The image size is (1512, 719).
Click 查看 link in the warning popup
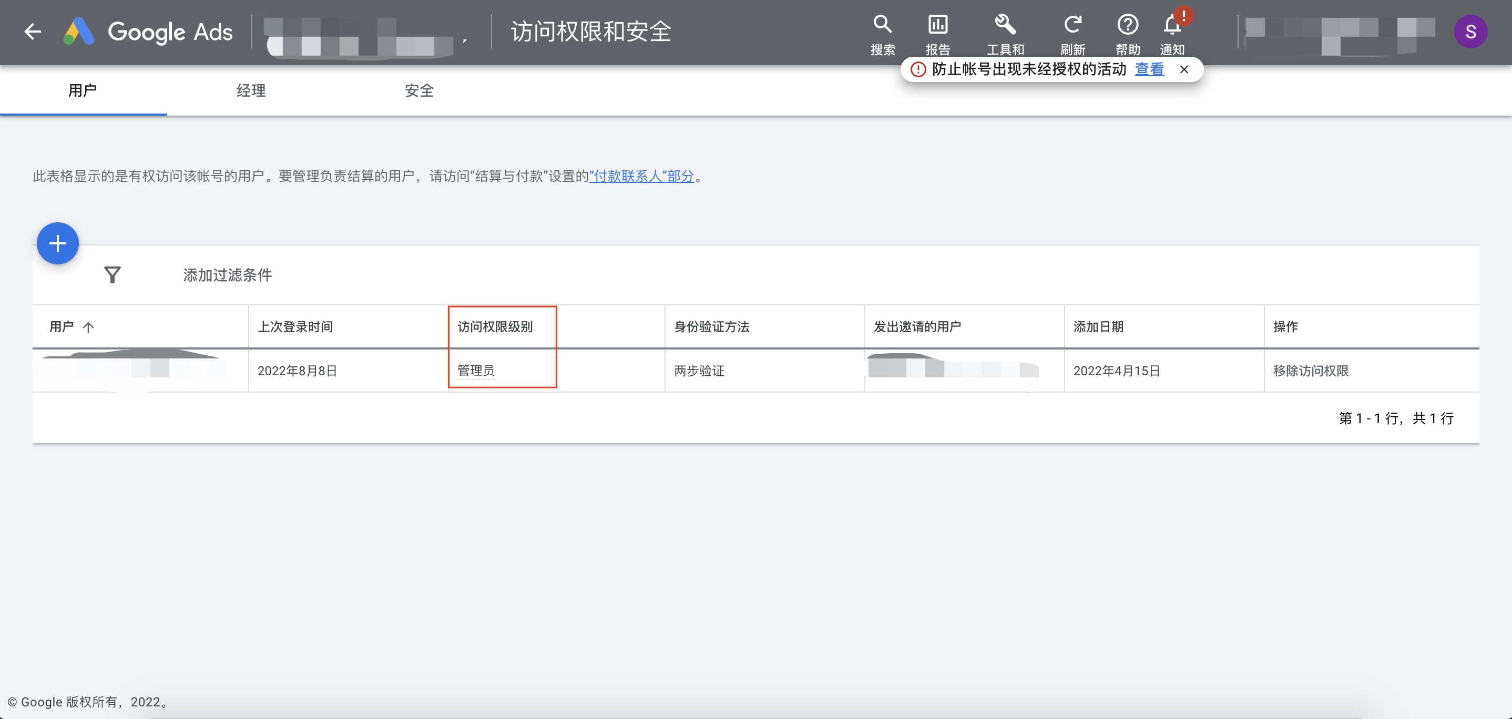1149,69
